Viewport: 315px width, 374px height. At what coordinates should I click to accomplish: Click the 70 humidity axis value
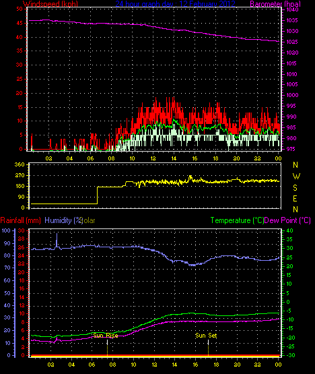click(7, 268)
